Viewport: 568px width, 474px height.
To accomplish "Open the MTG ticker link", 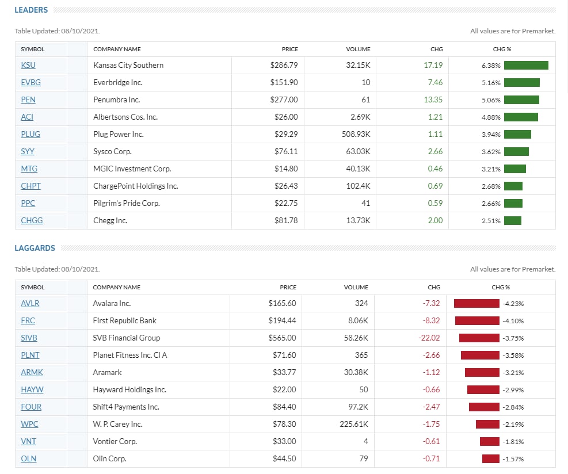I will click(29, 169).
